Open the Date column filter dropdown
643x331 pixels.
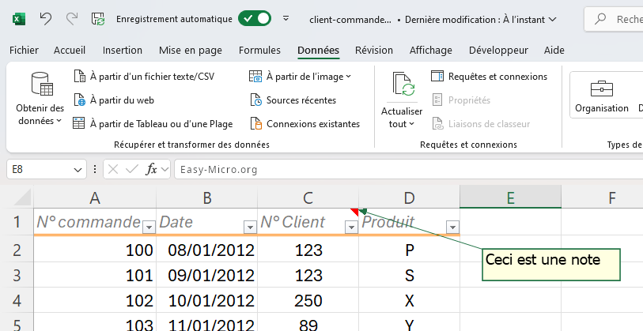coord(250,227)
